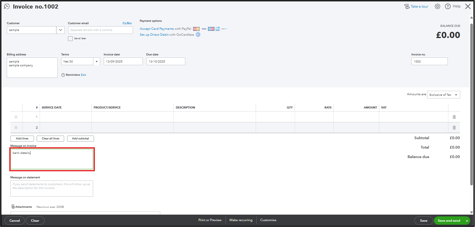Click the Due date field
This screenshot has width=475, height=227.
tap(166, 61)
